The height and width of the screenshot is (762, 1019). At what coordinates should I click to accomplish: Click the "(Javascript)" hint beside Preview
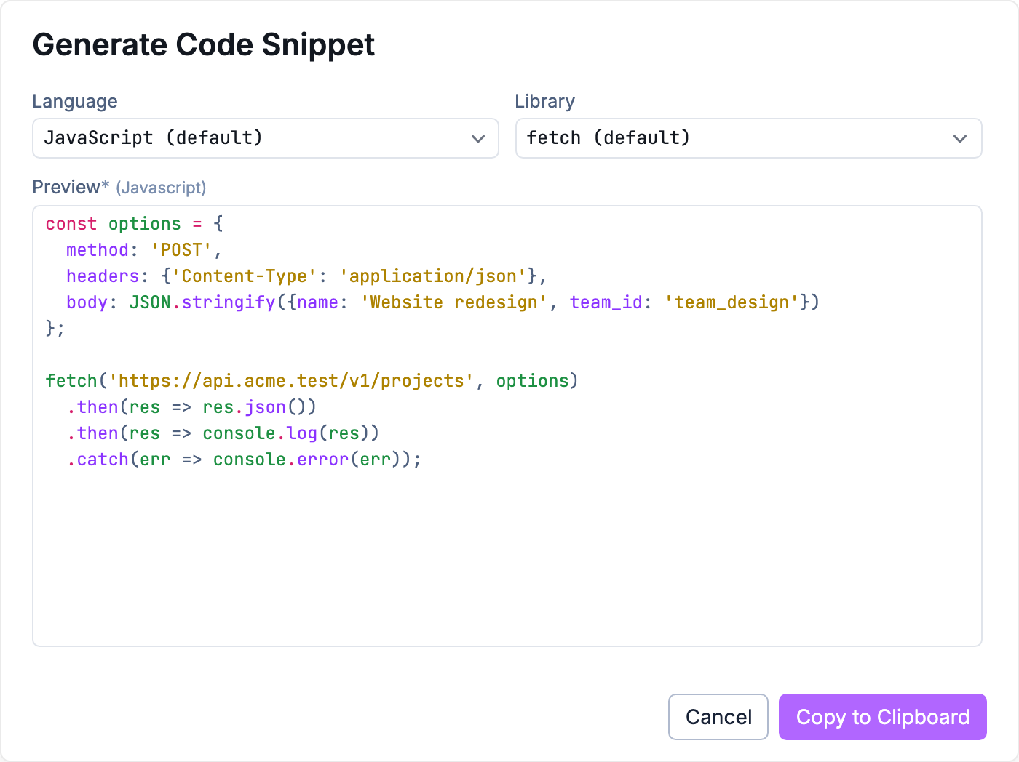pyautogui.click(x=161, y=188)
